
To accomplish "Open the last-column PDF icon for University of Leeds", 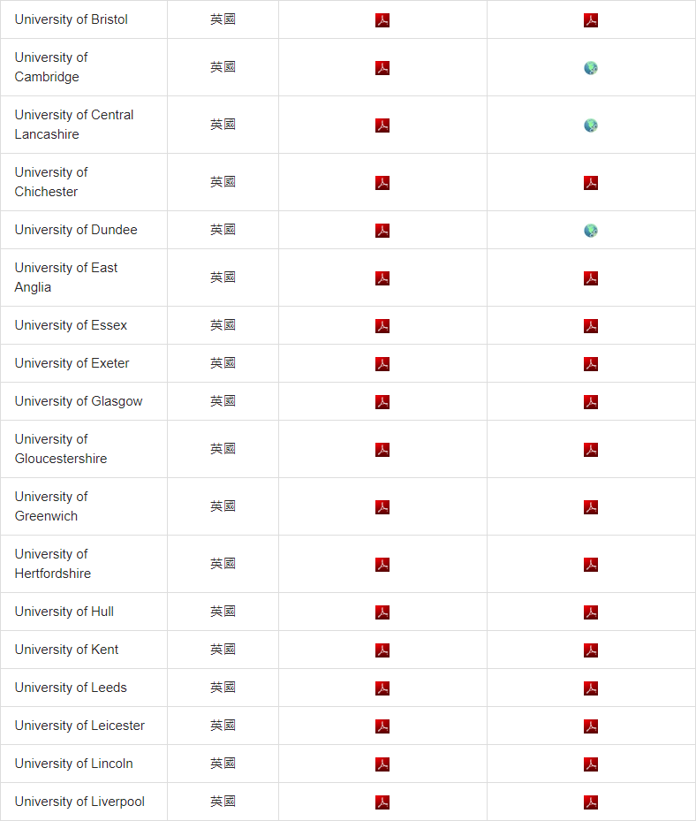I will 591,688.
